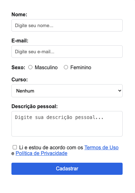The image size is (135, 193).
Task: Click the 'Masculino' option label text
Action: 46,67
